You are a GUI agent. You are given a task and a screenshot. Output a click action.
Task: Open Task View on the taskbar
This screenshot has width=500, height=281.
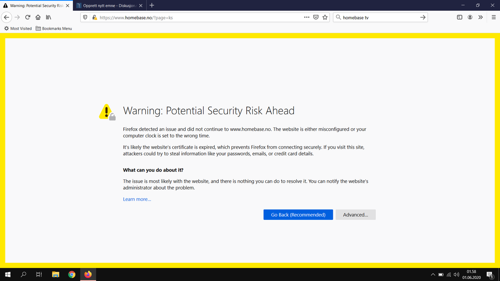39,274
